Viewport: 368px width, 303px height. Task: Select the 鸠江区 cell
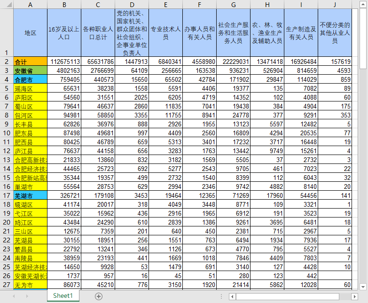tap(30, 222)
